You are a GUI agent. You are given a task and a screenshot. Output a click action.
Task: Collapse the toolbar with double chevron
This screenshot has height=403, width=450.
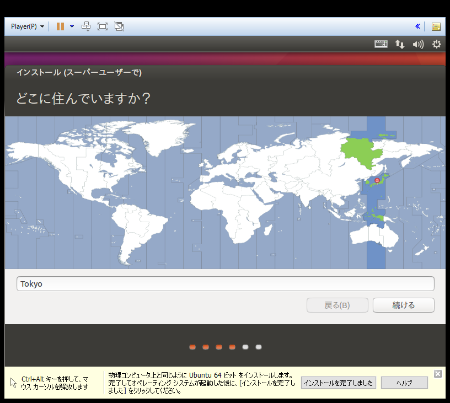(417, 26)
